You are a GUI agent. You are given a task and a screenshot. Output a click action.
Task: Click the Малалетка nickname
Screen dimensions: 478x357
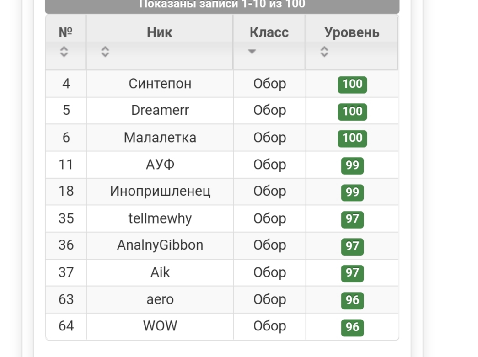160,138
